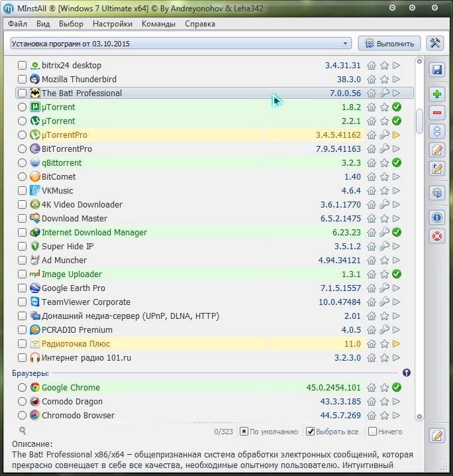Click the search magnifier icon
The image size is (453, 476).
click(x=23, y=430)
